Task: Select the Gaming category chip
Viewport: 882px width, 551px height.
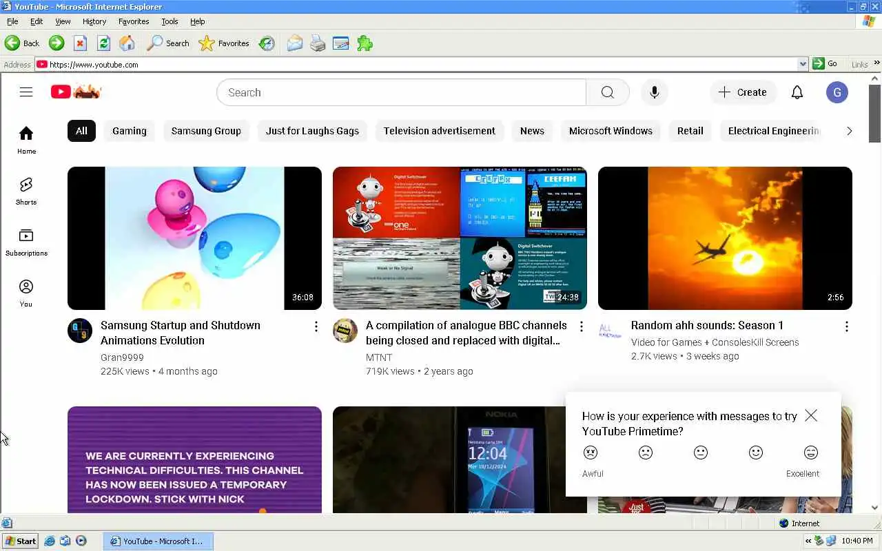Action: point(130,131)
